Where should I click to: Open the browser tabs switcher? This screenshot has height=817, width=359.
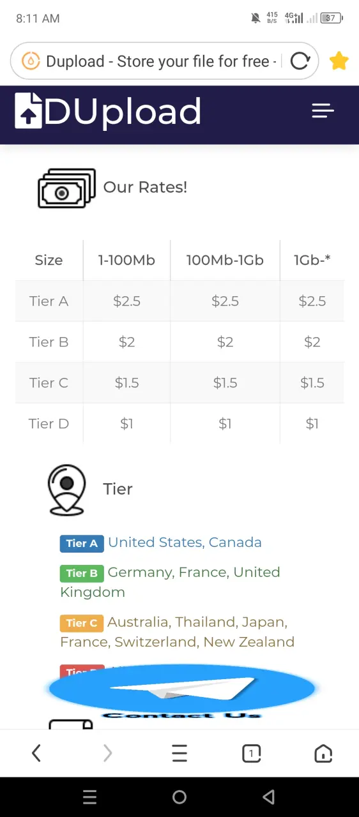[x=252, y=754]
